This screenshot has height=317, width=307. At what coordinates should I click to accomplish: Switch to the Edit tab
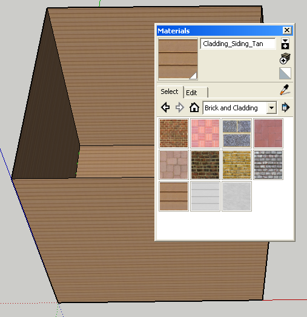pos(196,93)
